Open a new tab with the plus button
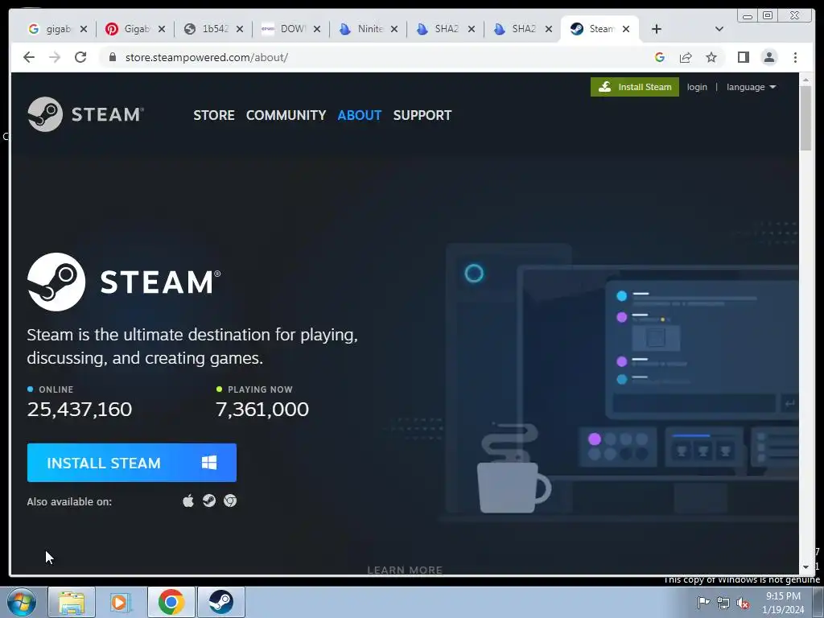The width and height of the screenshot is (824, 618). coord(657,29)
